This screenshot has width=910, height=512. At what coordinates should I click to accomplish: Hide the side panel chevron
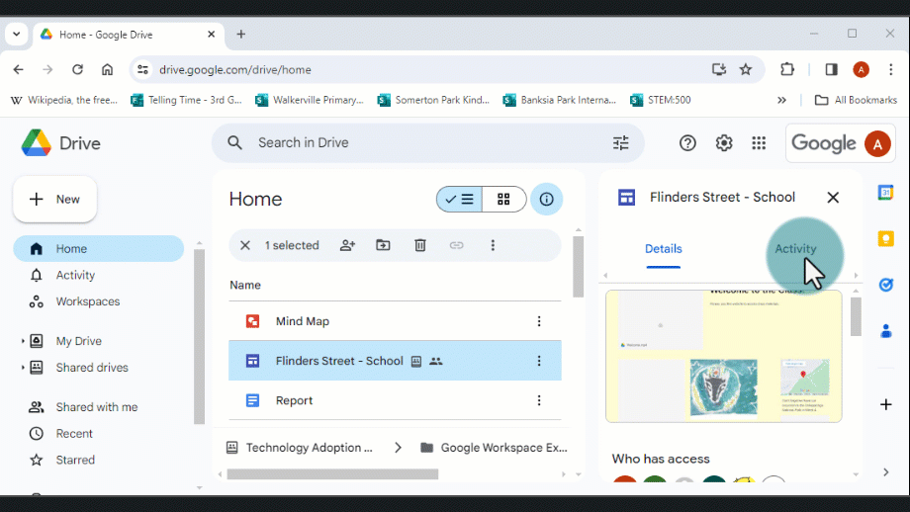[885, 472]
